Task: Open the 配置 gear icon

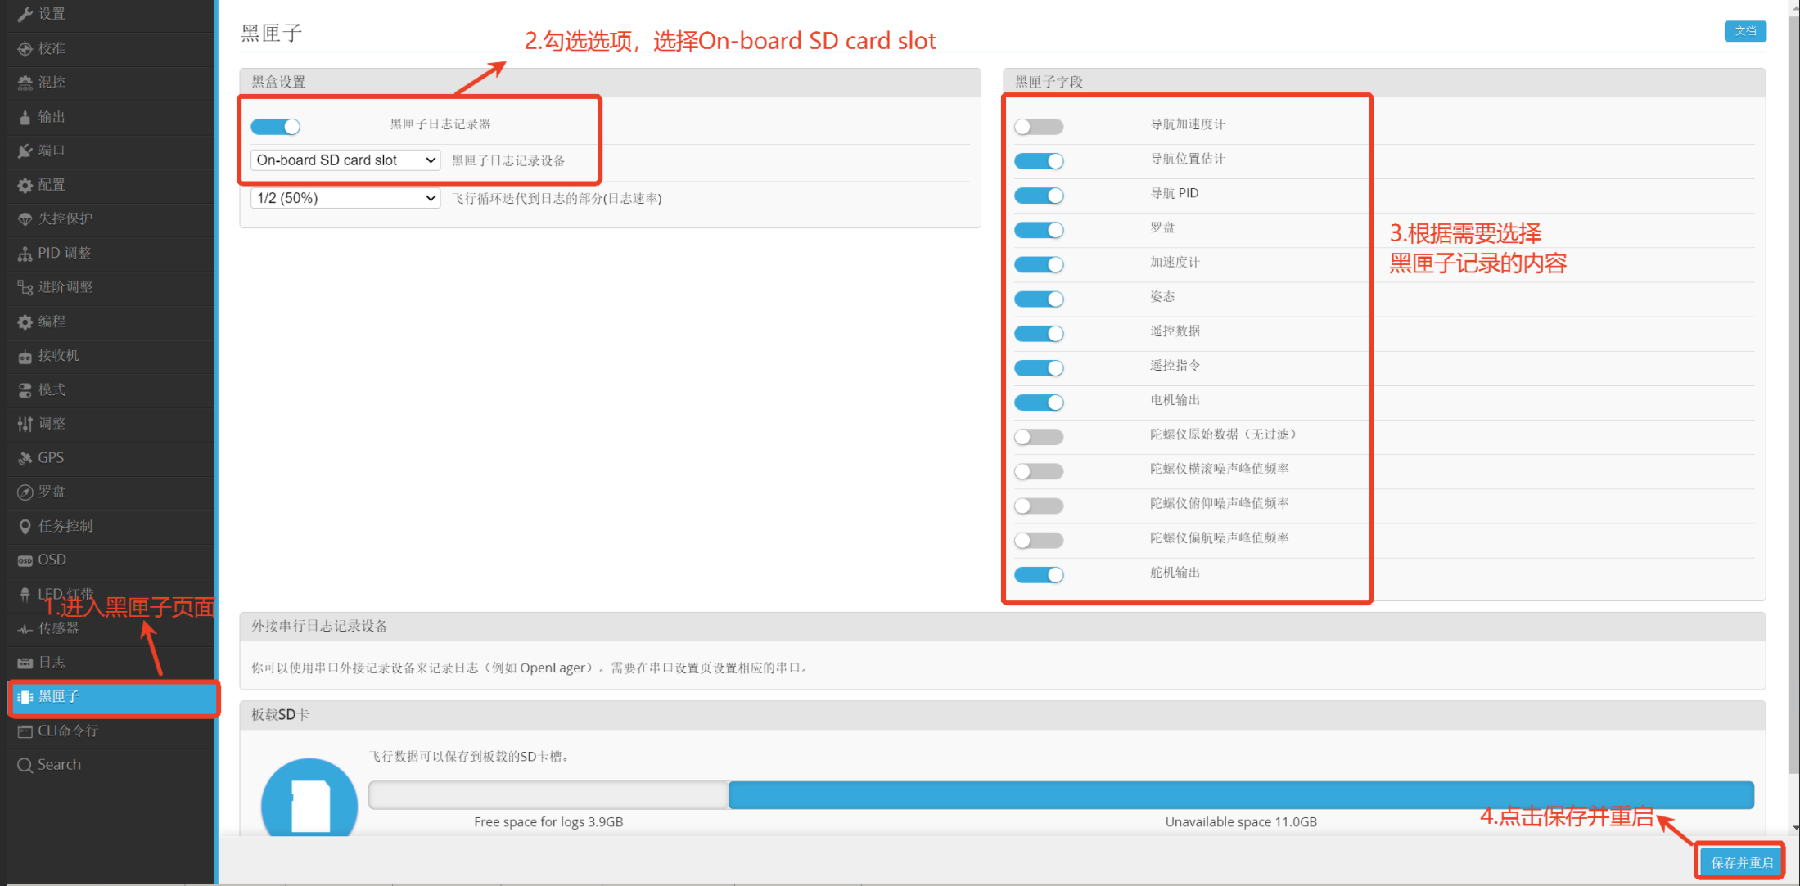Action: click(25, 185)
